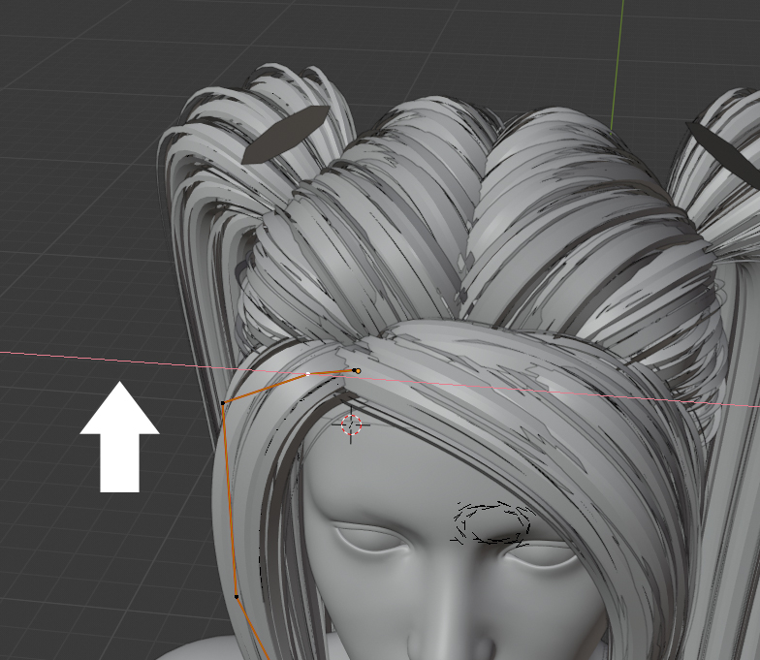Viewport: 760px width, 660px height.
Task: Click the model's closed left eye
Action: [372, 538]
